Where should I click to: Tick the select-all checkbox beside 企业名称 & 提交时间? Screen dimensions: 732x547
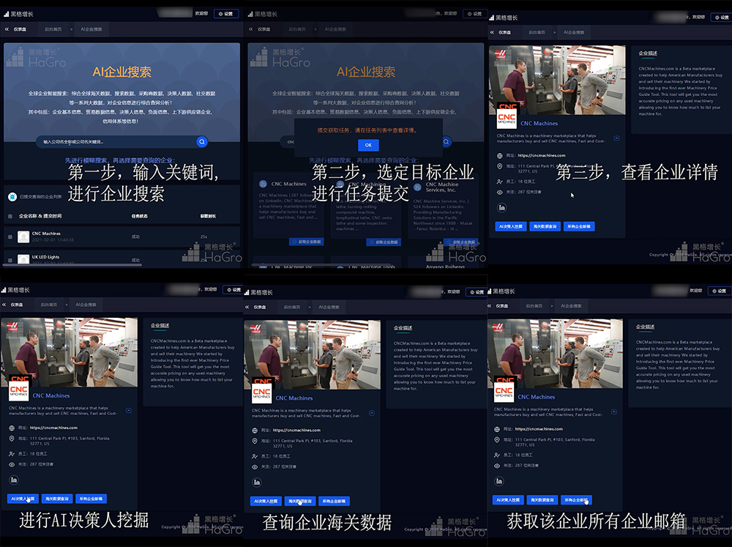click(x=10, y=216)
